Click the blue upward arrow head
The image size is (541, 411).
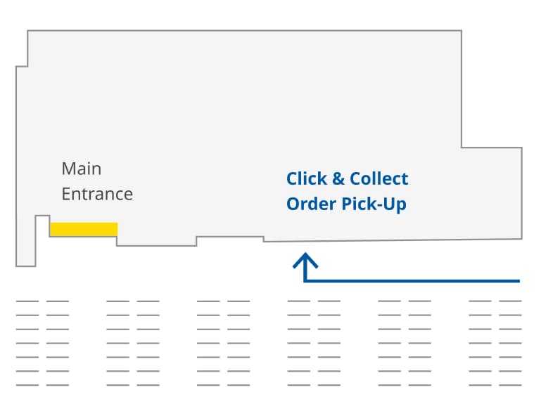click(x=305, y=261)
